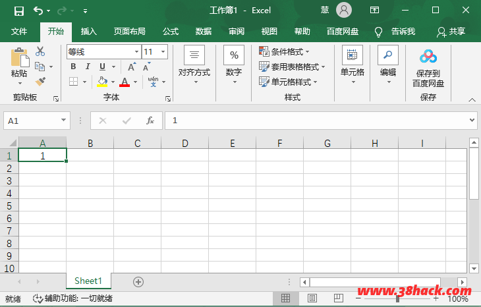Open the font name 等线 combo box
Image resolution: width=481 pixels, height=307 pixels.
coord(103,52)
